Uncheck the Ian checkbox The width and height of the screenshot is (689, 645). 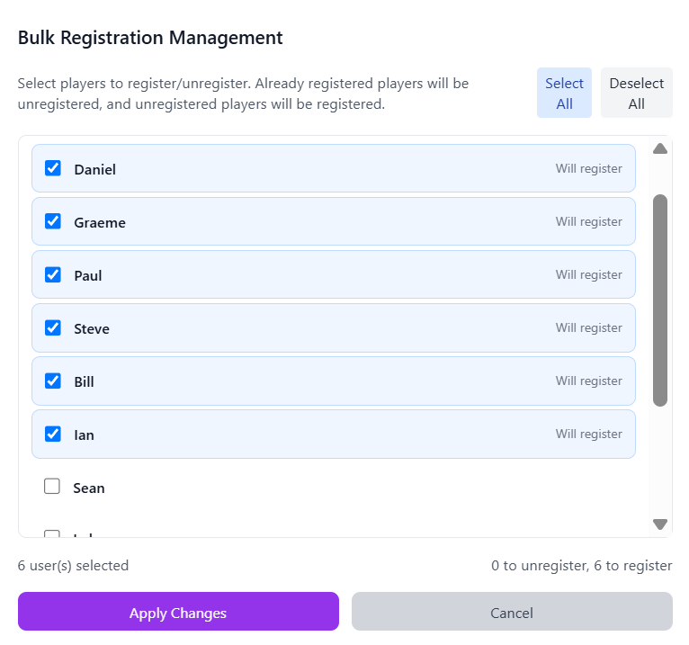coord(53,434)
